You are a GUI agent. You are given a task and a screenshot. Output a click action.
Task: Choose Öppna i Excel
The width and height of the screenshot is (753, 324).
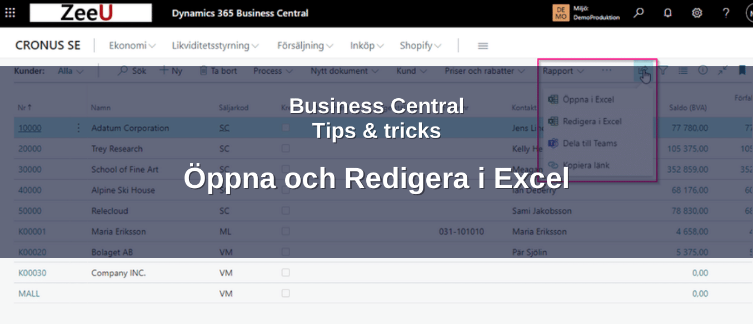tap(581, 100)
